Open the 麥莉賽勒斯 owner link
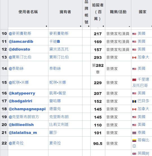 point(59,34)
